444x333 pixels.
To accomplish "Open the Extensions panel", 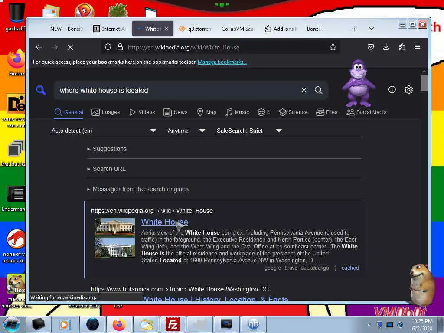I will click(x=402, y=47).
